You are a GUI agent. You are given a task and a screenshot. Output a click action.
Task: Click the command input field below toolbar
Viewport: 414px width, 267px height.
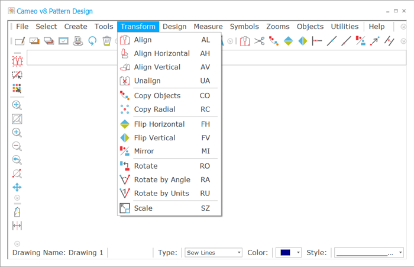tap(216, 57)
